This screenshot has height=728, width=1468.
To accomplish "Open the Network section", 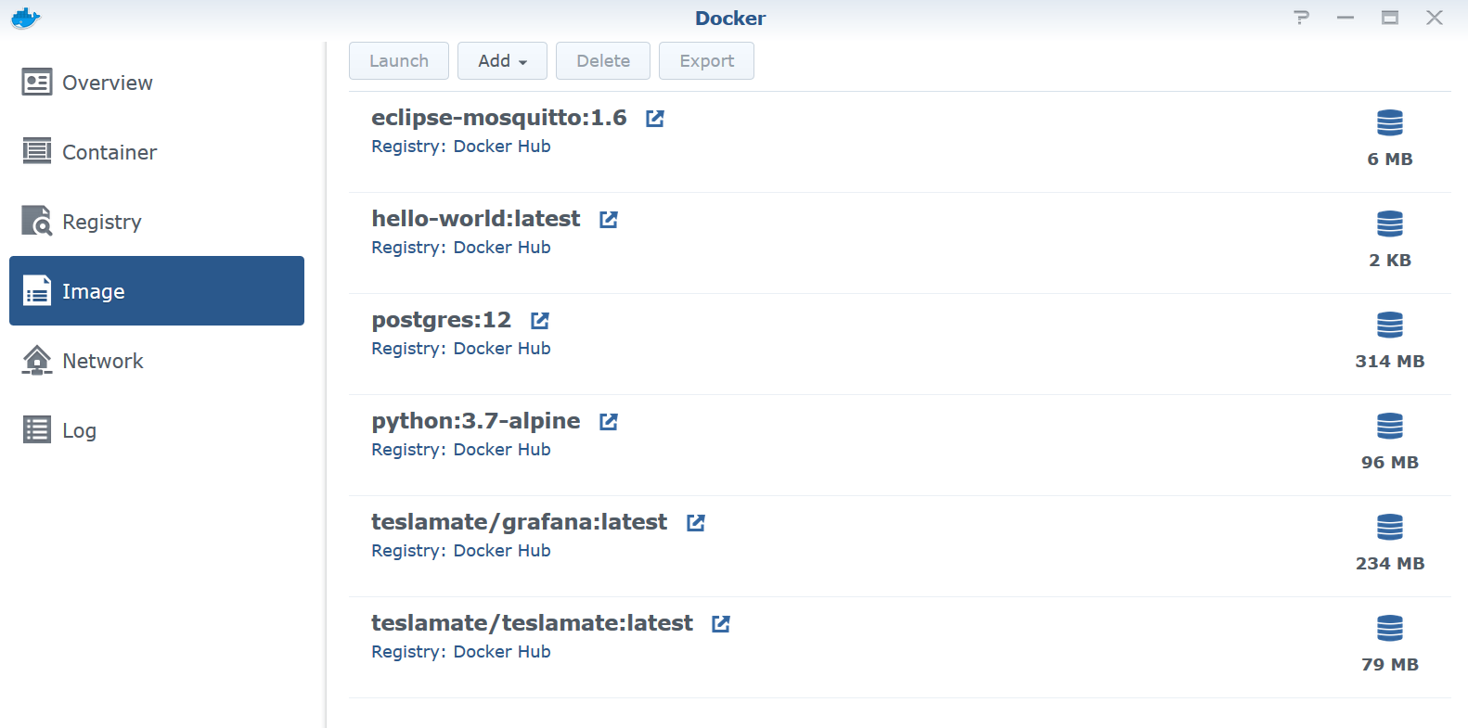I will (x=157, y=361).
